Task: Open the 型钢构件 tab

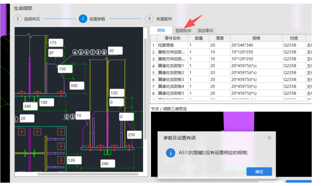Action: click(183, 31)
